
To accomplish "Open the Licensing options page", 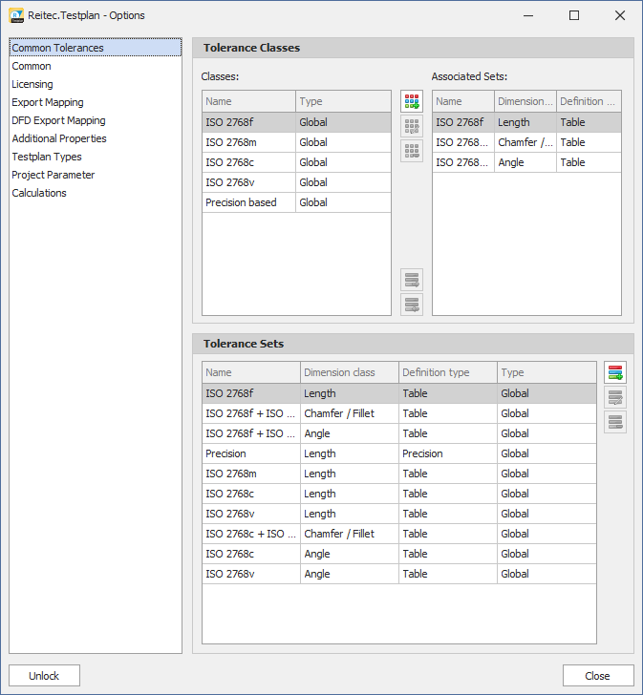I will (32, 84).
